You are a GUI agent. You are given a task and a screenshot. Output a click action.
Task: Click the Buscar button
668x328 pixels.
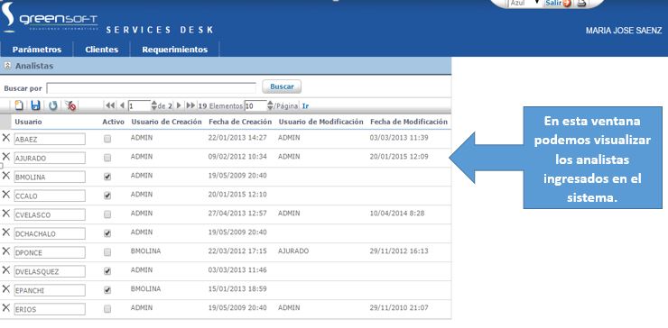click(x=282, y=87)
